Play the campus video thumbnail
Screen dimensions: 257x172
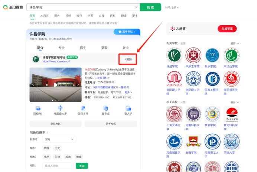point(56,85)
